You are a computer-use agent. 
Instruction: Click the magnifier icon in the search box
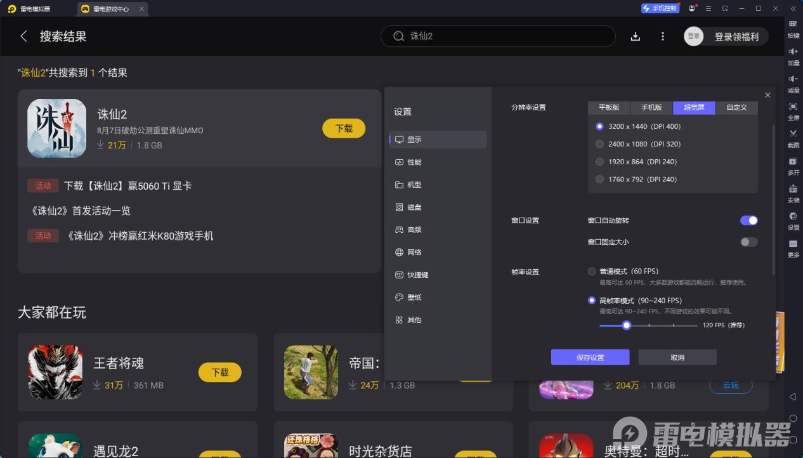(x=399, y=36)
